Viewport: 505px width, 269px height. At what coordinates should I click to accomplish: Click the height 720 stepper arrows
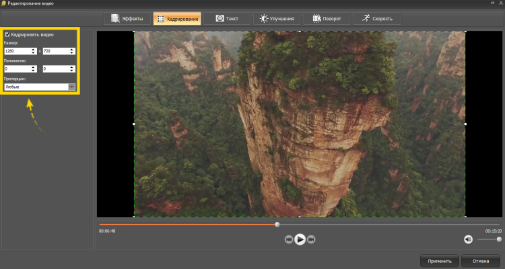(x=72, y=51)
